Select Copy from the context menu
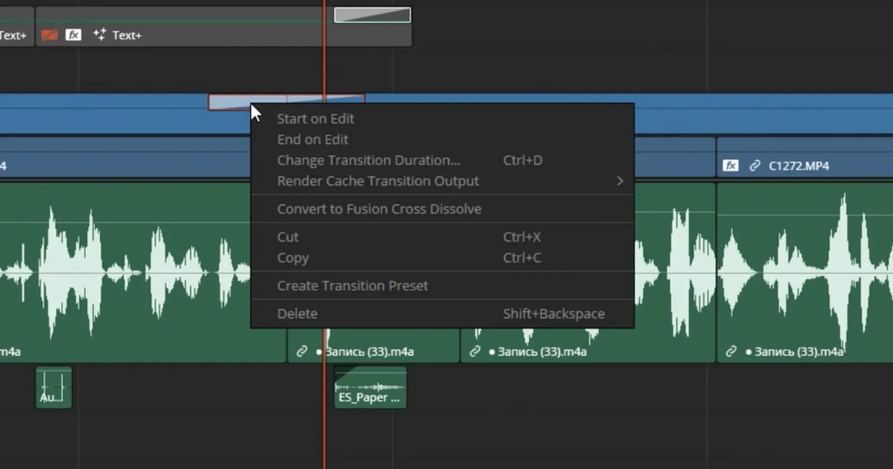The width and height of the screenshot is (893, 469). pos(442,258)
